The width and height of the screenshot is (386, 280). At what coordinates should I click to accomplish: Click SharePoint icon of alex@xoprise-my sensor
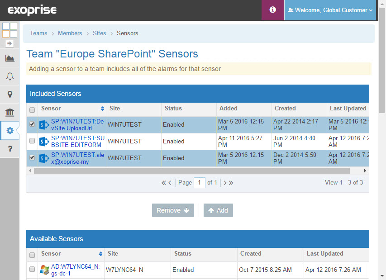44,158
